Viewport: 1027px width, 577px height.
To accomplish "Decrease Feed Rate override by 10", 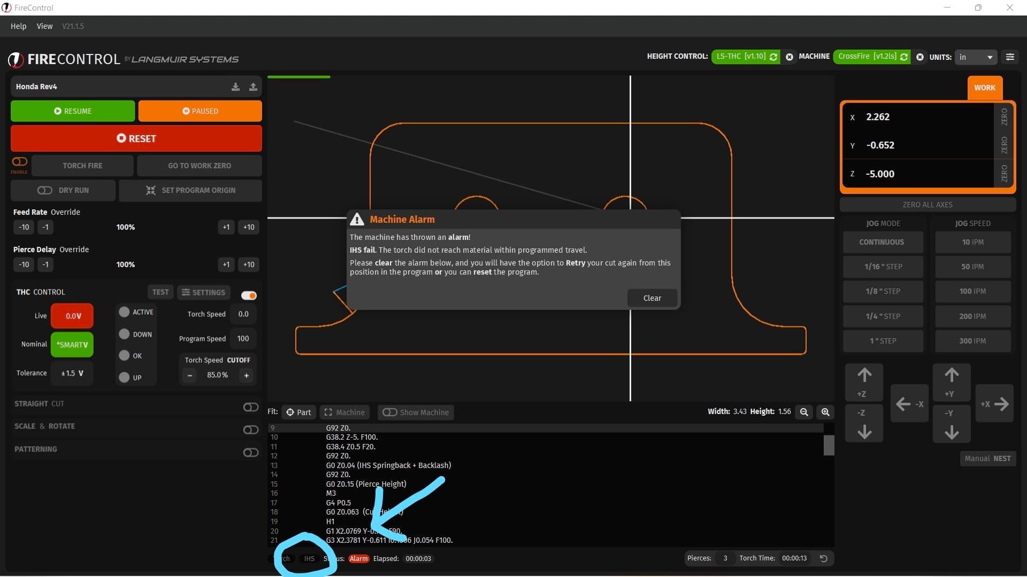I will [24, 227].
